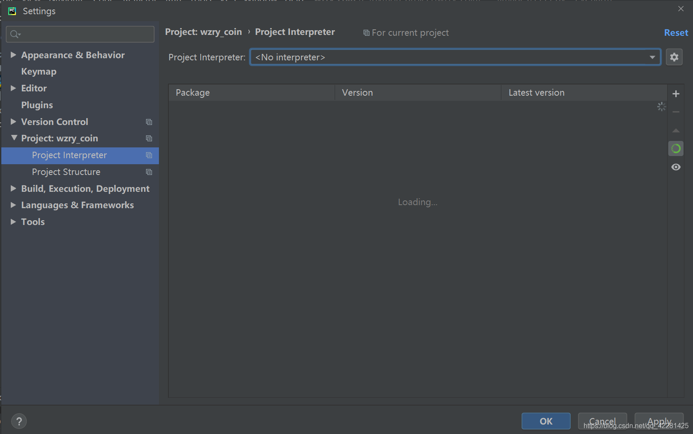693x434 pixels.
Task: Click the search magnifier icon in settings
Action: (x=15, y=34)
